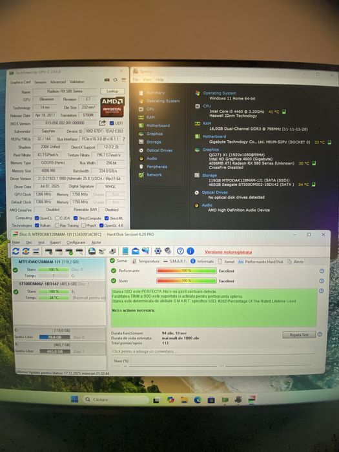The image size is (339, 452).
Task: Click the Repeta Test button
Action: point(299,334)
